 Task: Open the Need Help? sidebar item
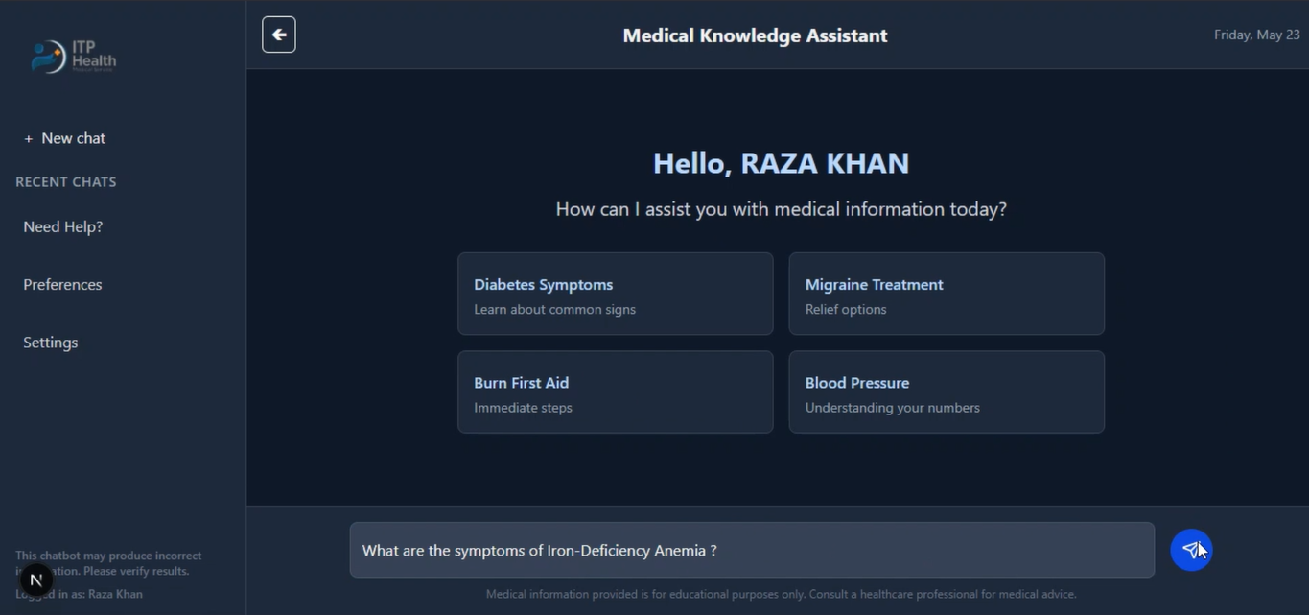pos(63,226)
